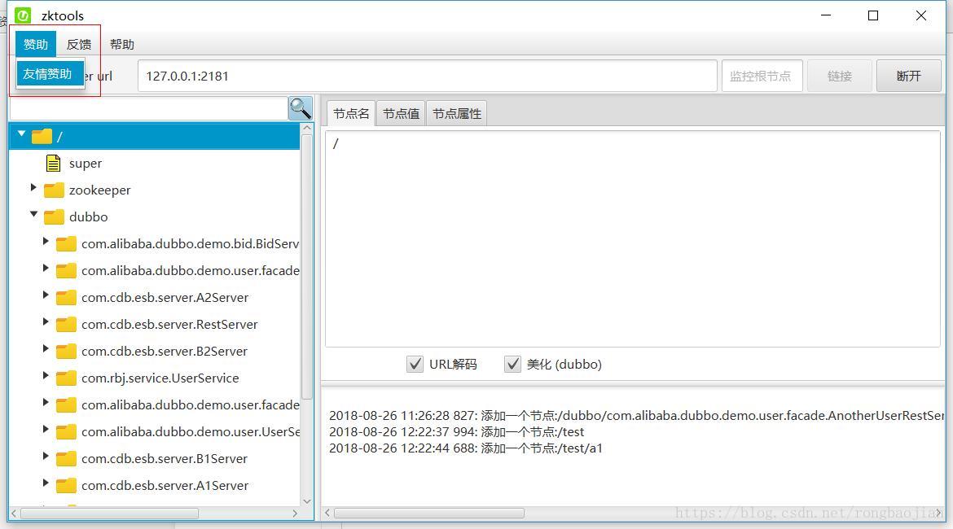Image resolution: width=953 pixels, height=529 pixels.
Task: Click the tree's vertical scrollbar thumb
Action: pyautogui.click(x=307, y=267)
